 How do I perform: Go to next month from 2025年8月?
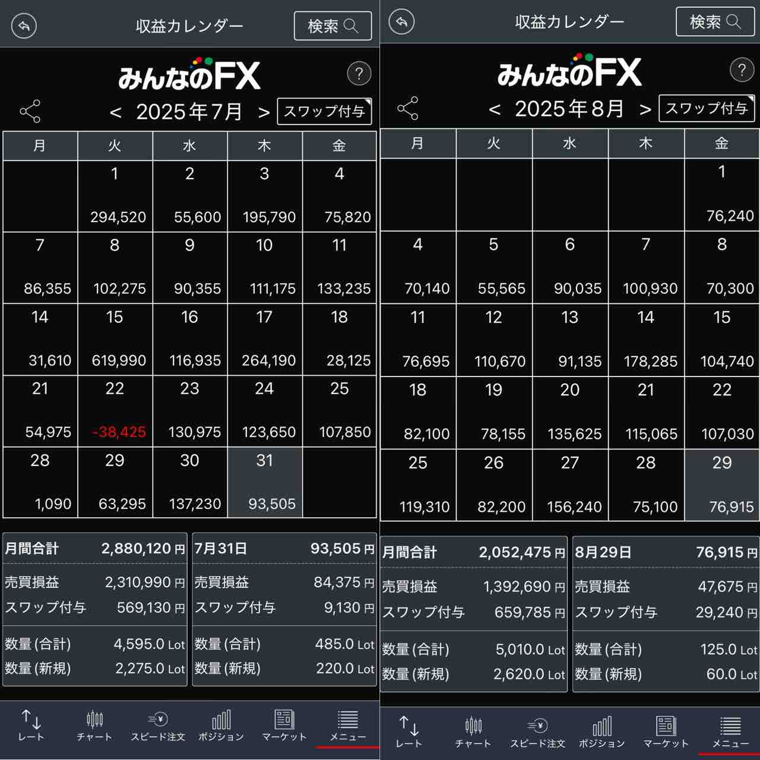click(x=645, y=109)
